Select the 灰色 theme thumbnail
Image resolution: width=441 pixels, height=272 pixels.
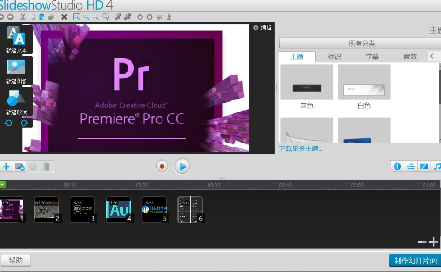coord(307,82)
